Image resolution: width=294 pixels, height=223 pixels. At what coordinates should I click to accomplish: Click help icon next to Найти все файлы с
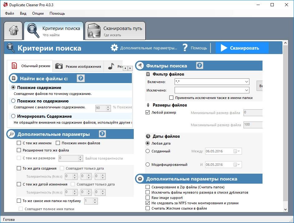pos(81,78)
